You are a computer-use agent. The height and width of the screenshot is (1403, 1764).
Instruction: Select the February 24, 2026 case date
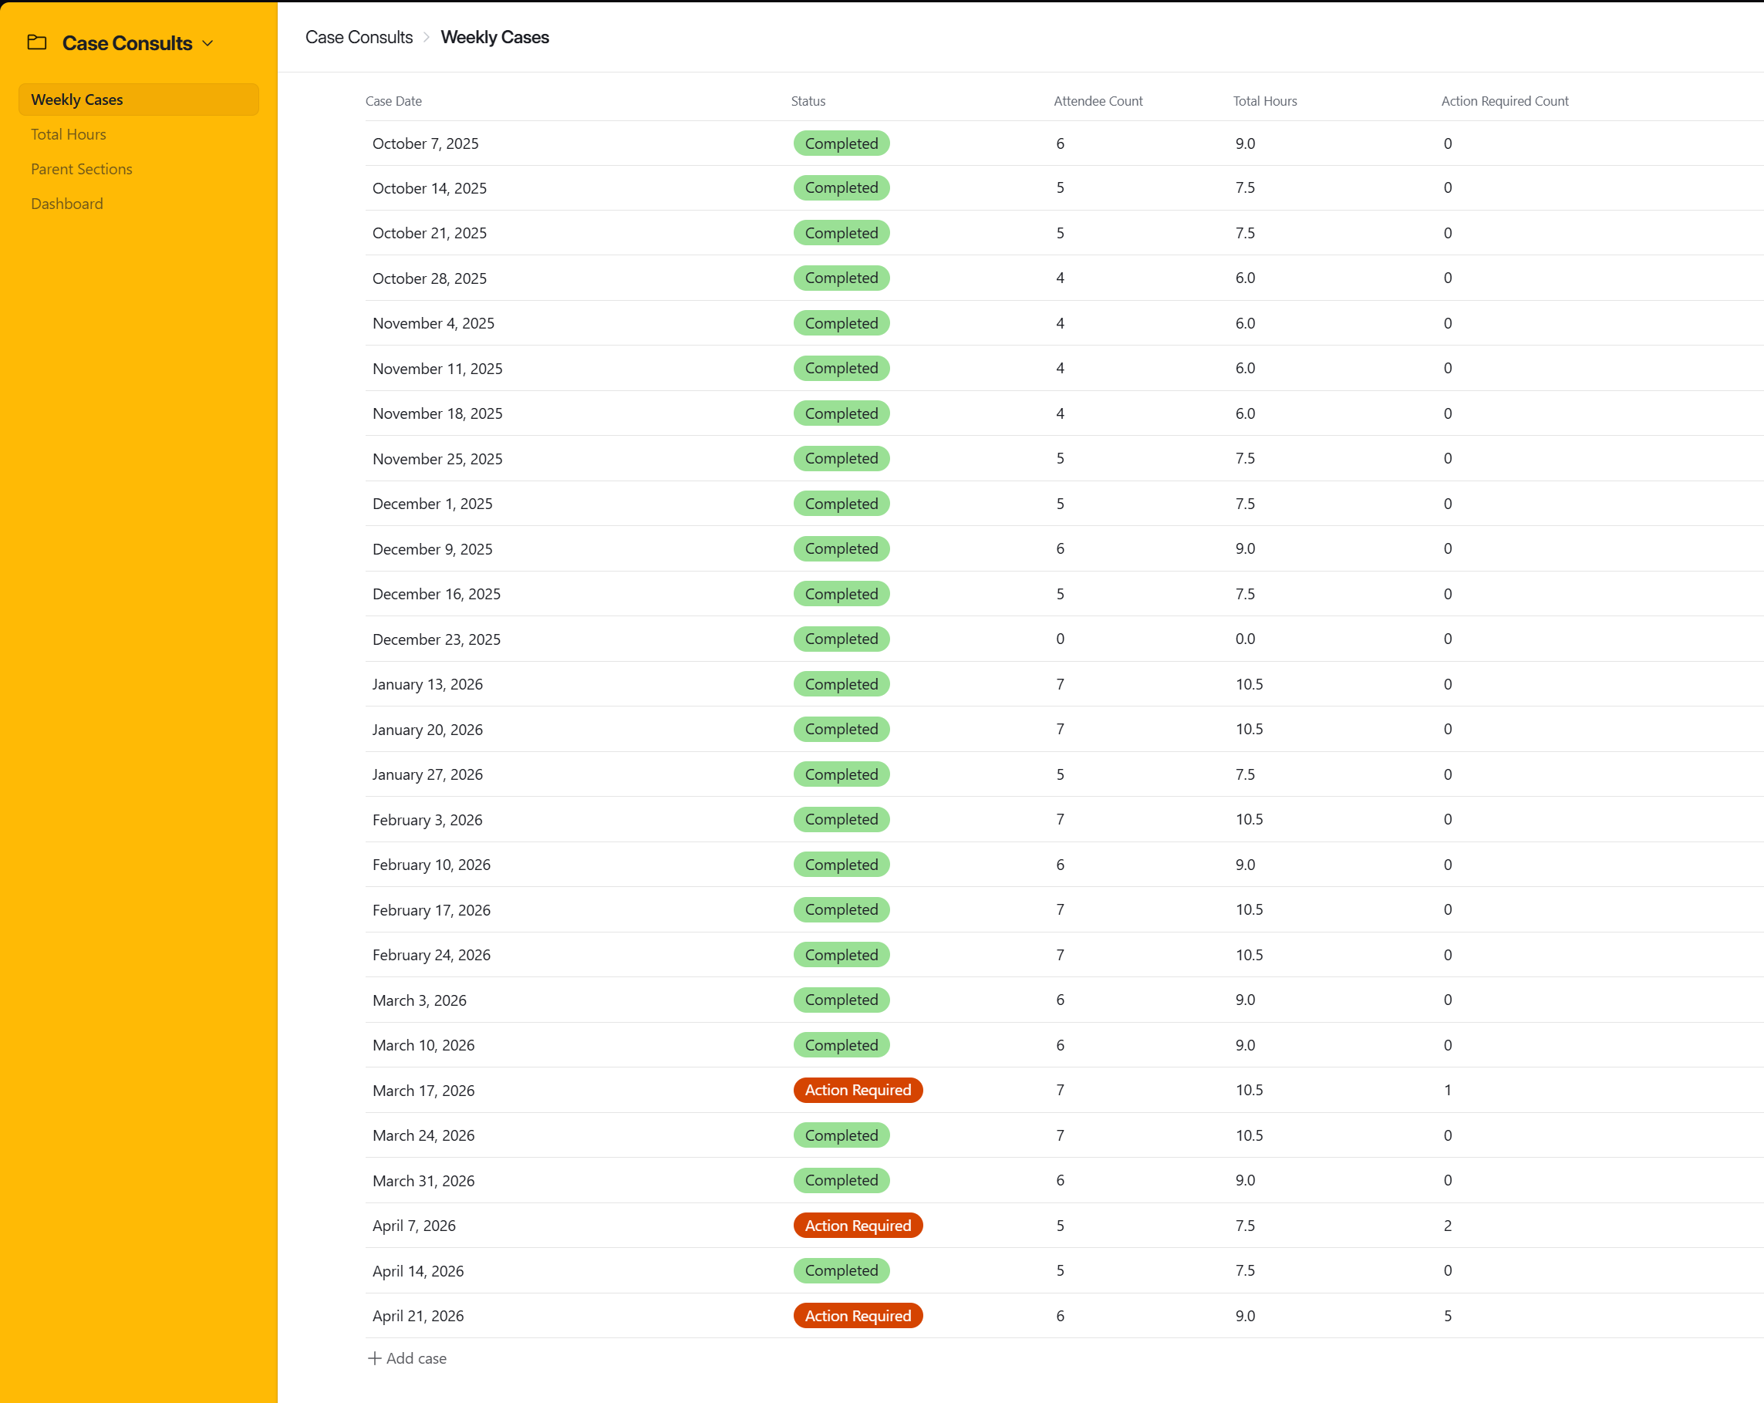(432, 956)
